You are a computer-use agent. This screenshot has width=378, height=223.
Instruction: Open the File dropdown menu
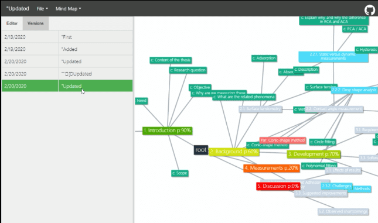click(x=42, y=9)
